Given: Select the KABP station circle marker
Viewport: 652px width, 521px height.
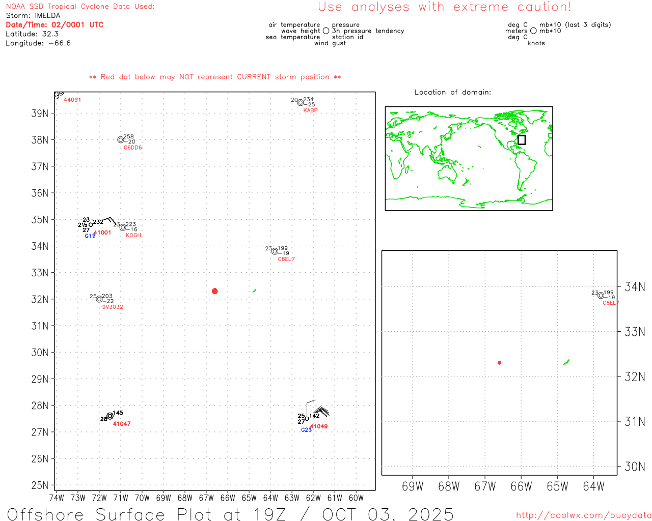Looking at the screenshot, I should point(301,103).
